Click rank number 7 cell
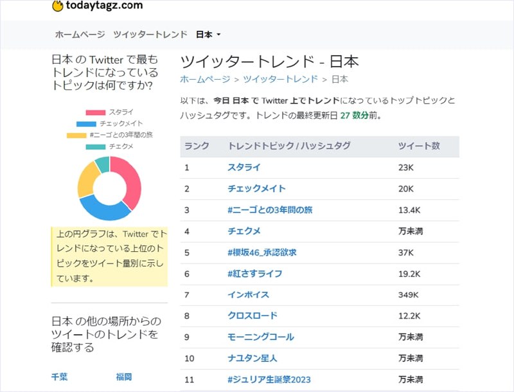 187,296
